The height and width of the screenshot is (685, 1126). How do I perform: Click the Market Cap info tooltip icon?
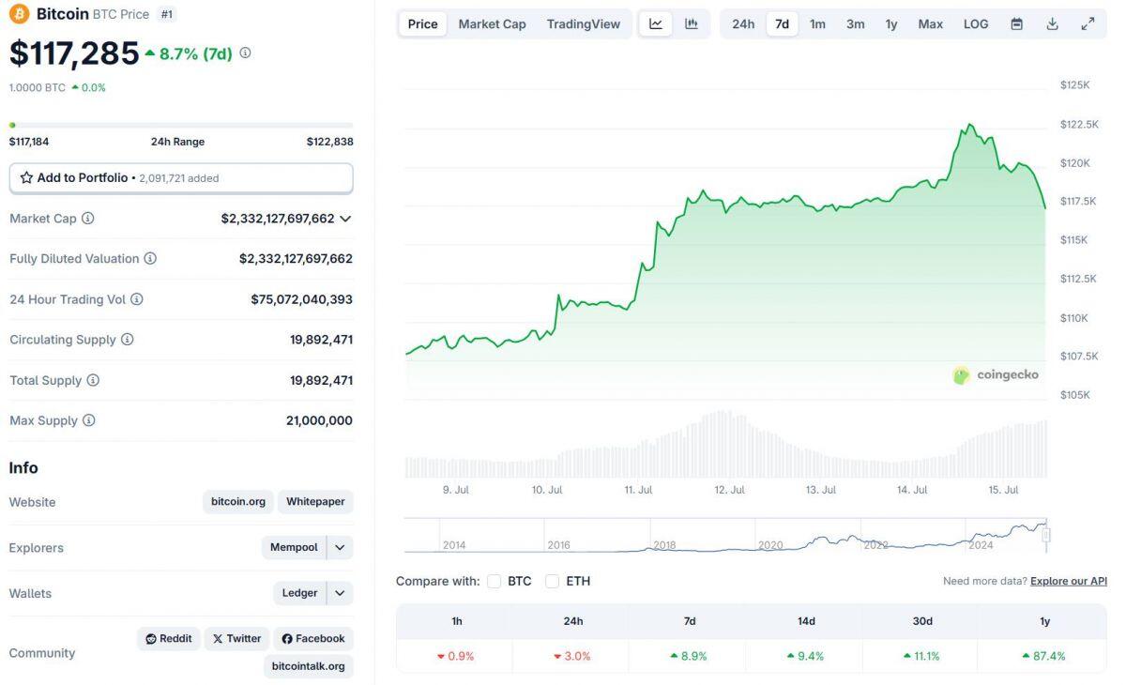click(x=85, y=218)
